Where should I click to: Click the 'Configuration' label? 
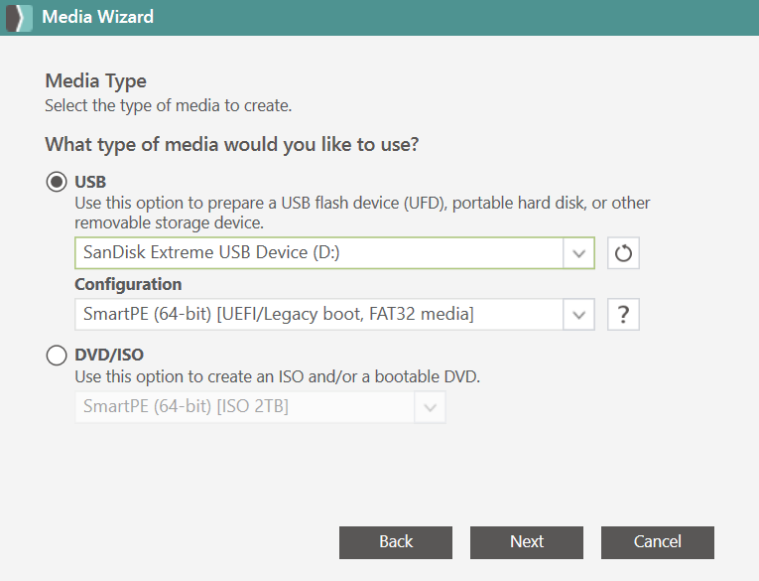tap(128, 284)
